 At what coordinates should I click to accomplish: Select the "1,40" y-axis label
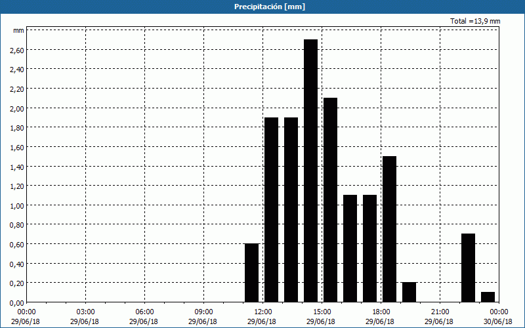(x=17, y=167)
